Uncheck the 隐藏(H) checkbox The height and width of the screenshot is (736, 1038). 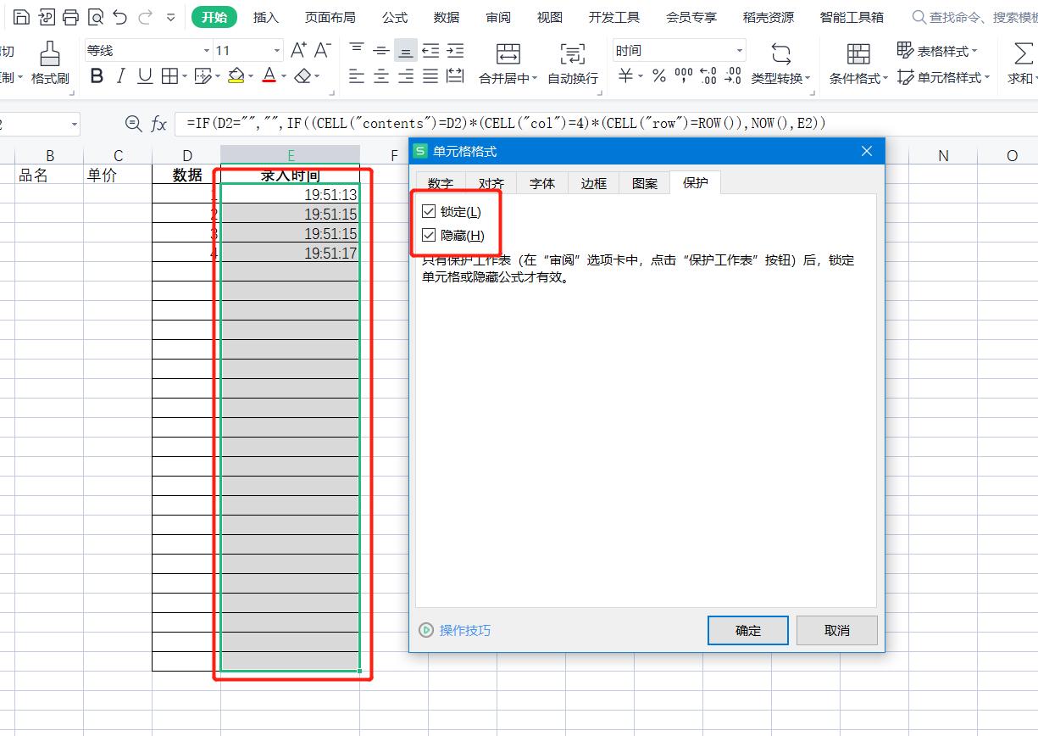(x=429, y=236)
